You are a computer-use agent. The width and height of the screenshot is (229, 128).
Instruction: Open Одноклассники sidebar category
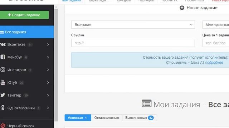27,108
